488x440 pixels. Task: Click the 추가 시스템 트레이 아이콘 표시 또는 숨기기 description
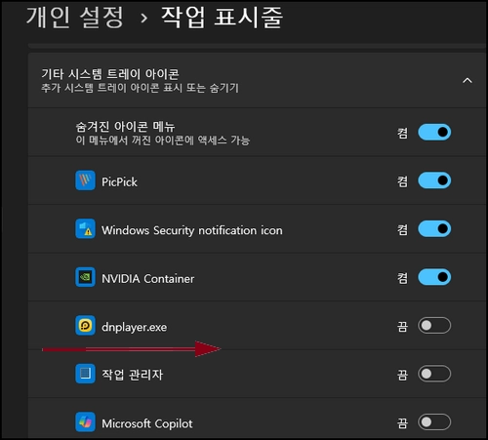[140, 88]
